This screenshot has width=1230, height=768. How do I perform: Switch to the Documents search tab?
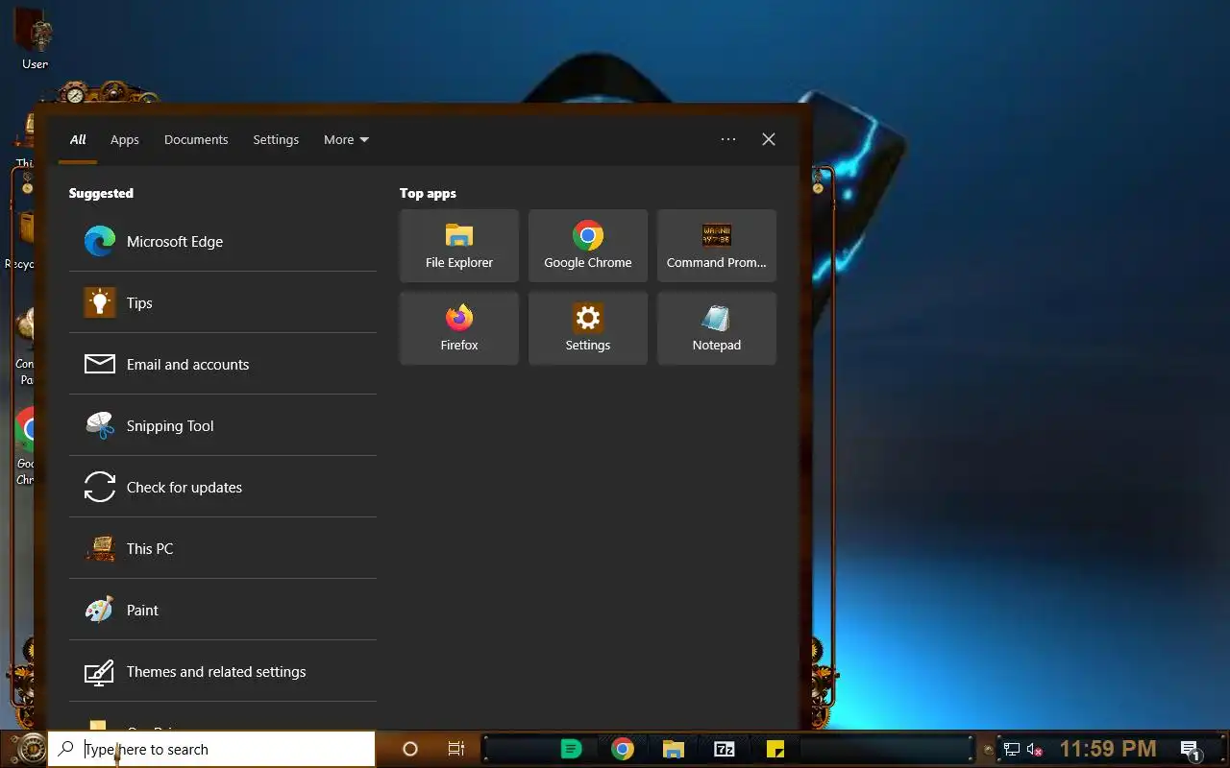pyautogui.click(x=196, y=139)
